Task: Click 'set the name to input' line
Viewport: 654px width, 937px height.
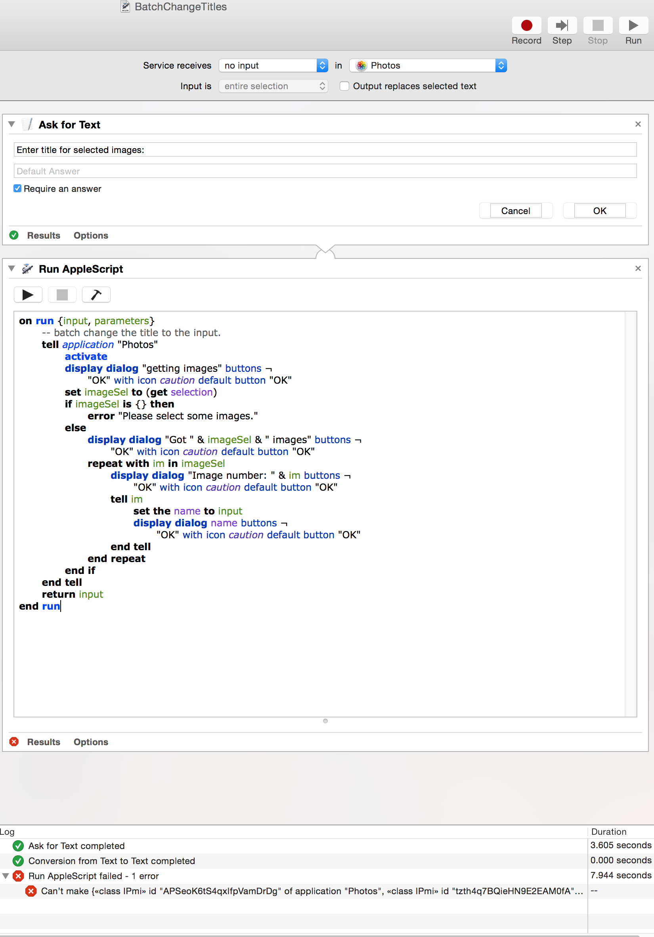Action: [x=187, y=511]
